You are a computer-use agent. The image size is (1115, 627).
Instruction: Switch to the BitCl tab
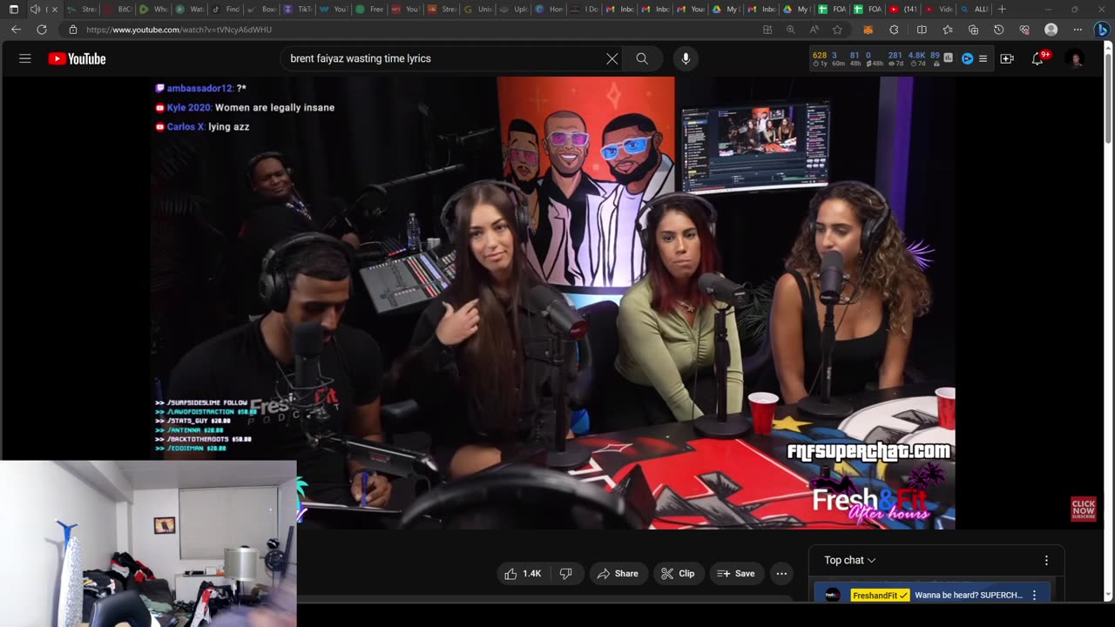coord(118,10)
